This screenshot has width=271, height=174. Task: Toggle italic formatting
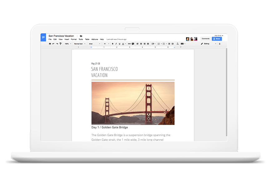tap(116, 44)
